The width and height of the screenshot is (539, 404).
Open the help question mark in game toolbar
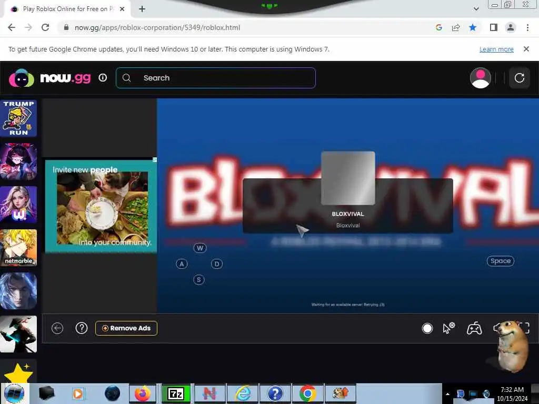[82, 328]
